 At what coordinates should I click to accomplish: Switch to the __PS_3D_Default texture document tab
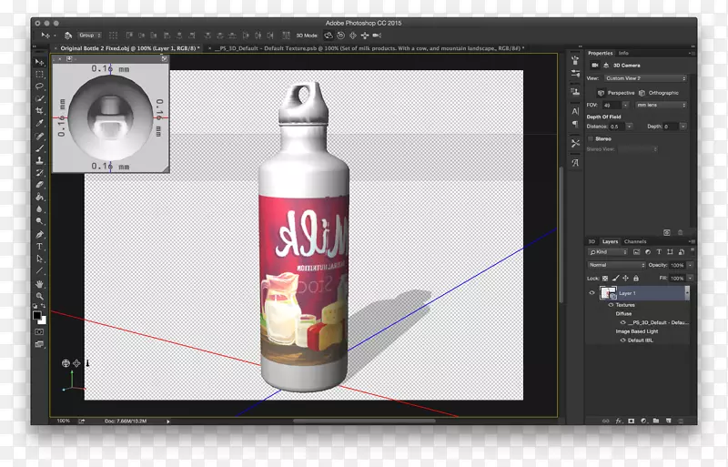[369, 48]
